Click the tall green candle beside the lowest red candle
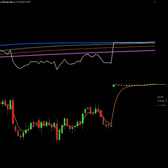The width and height of the screenshot is (168, 168). (59, 135)
